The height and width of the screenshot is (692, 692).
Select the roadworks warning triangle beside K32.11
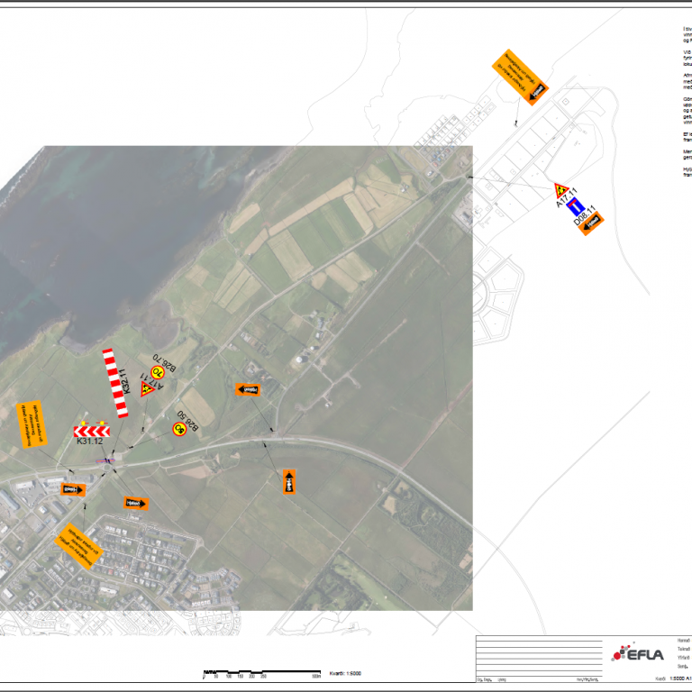[x=148, y=389]
